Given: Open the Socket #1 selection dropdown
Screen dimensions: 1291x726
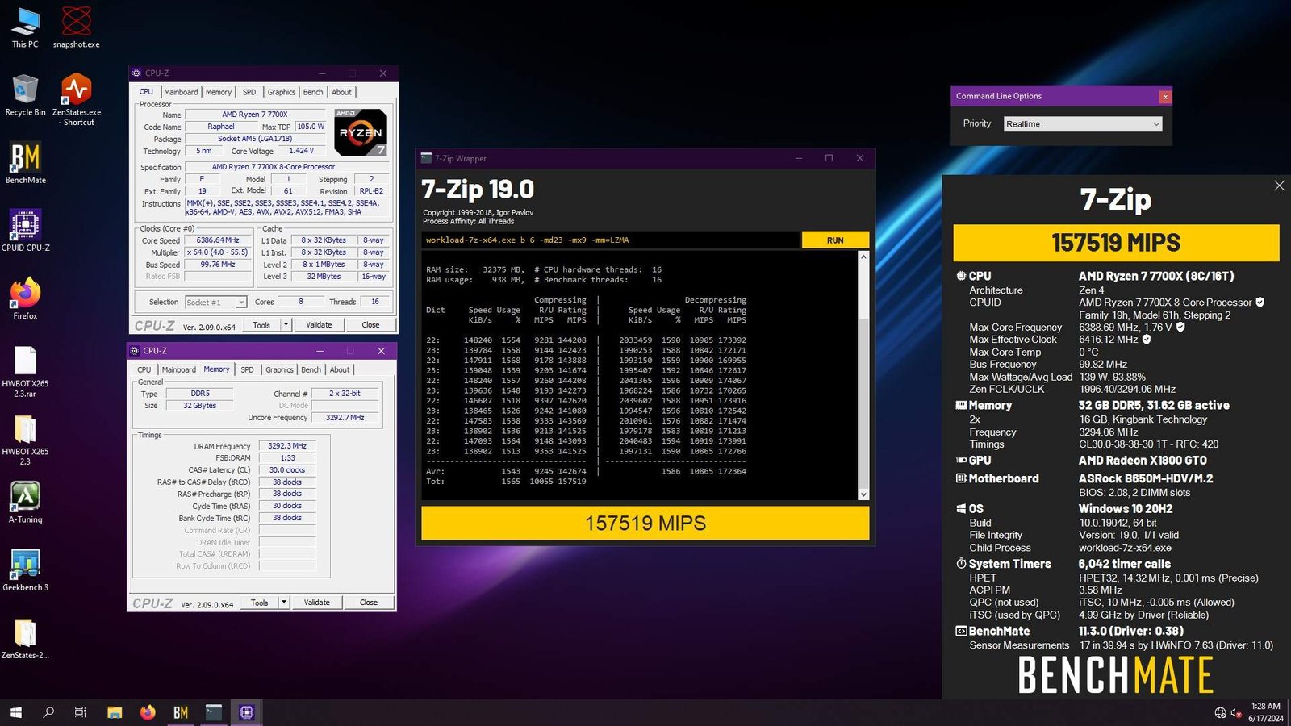Looking at the screenshot, I should [x=240, y=302].
